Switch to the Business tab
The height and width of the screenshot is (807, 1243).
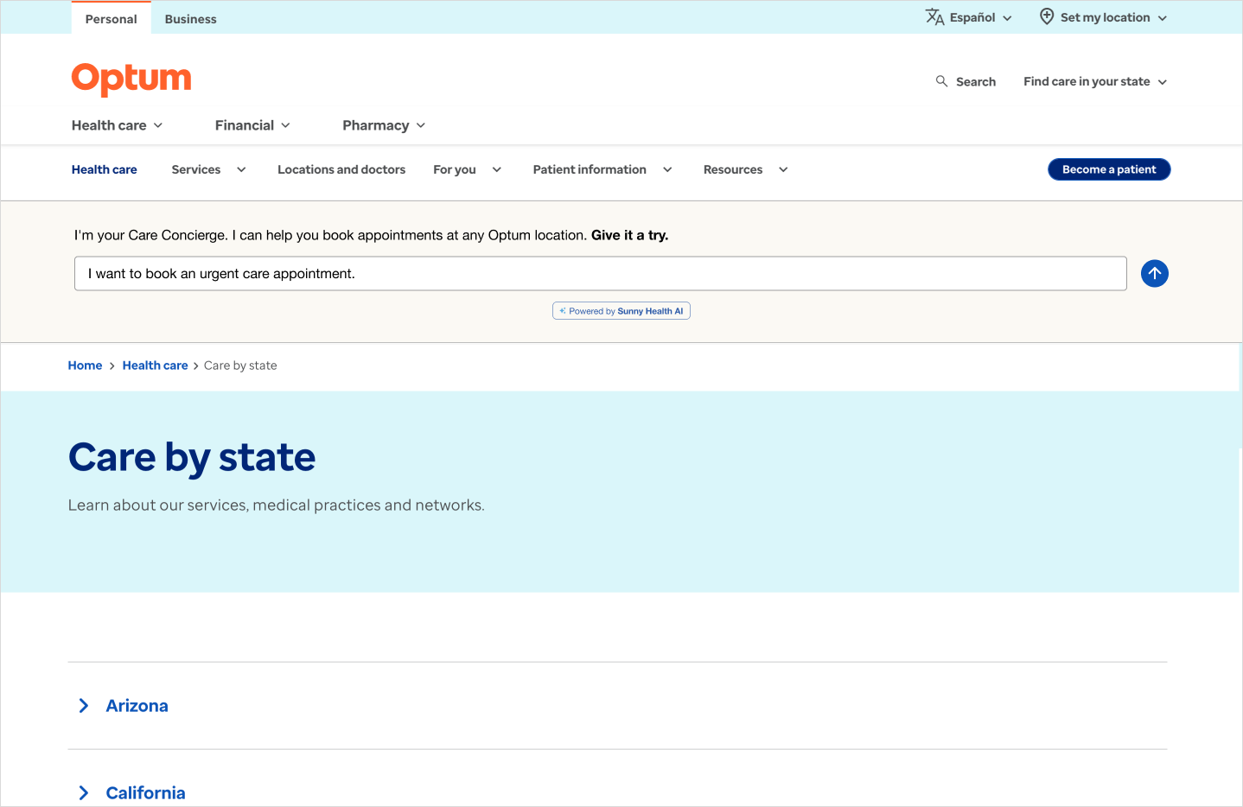pyautogui.click(x=190, y=19)
